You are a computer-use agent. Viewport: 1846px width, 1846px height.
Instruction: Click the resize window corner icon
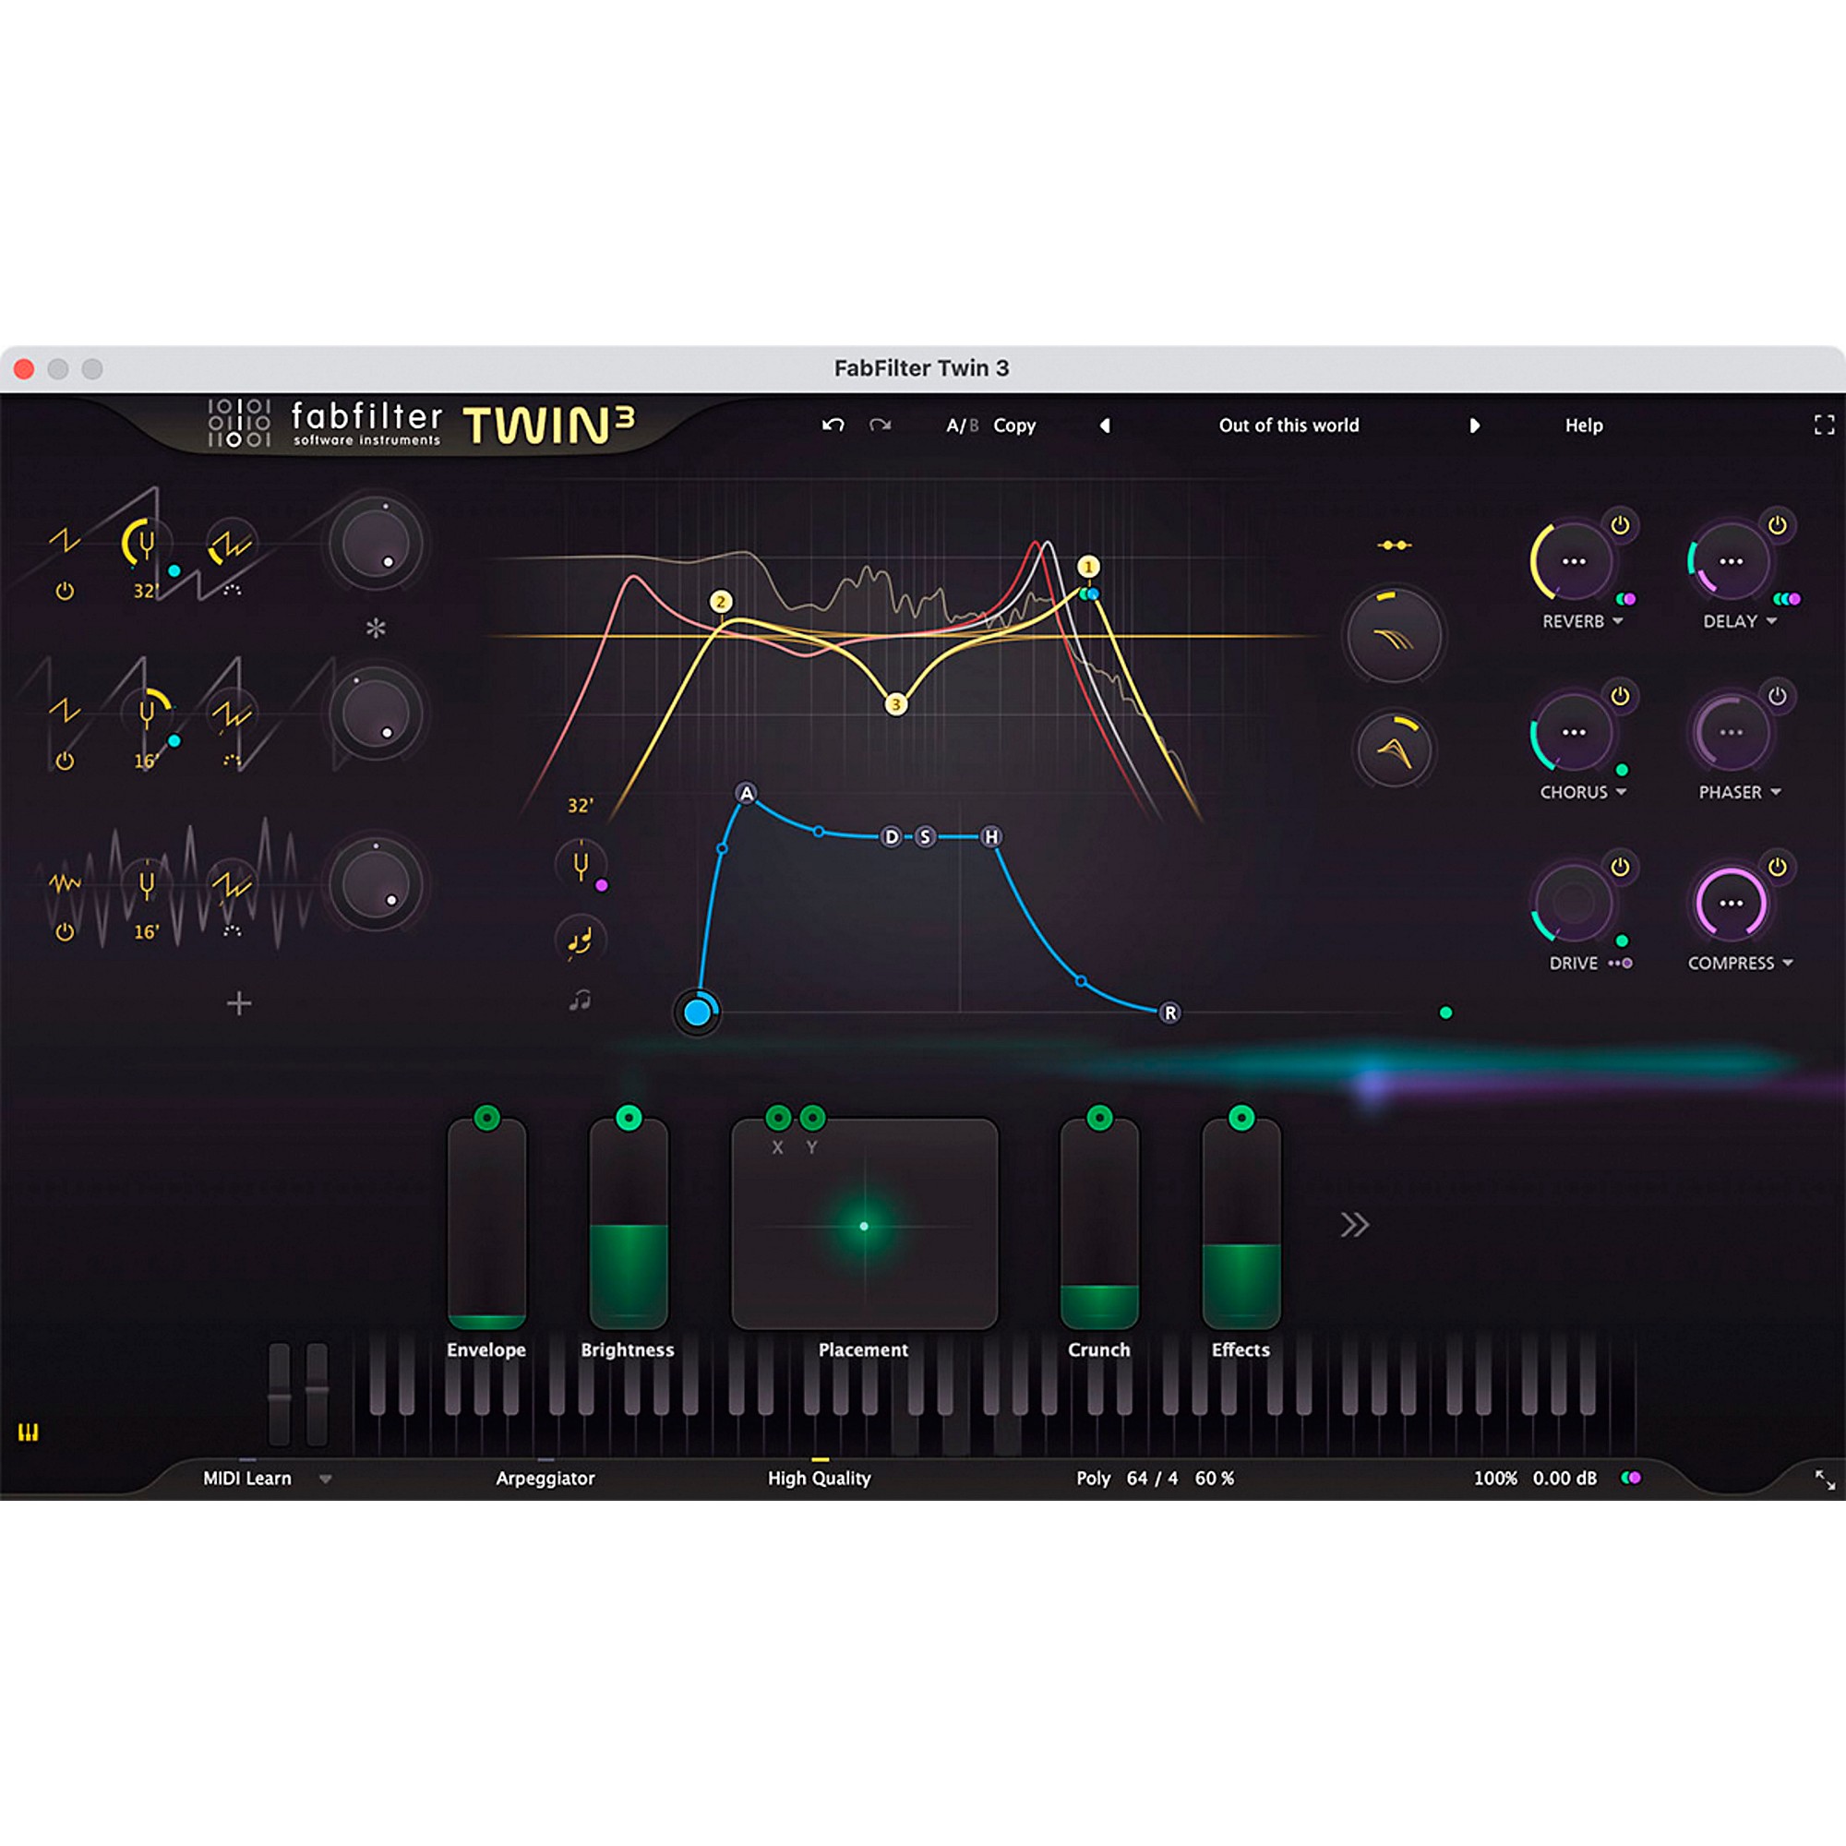click(x=1825, y=1479)
